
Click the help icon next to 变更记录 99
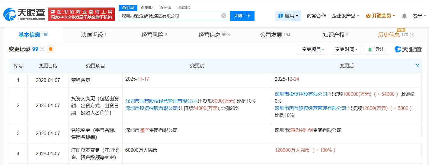coord(42,49)
